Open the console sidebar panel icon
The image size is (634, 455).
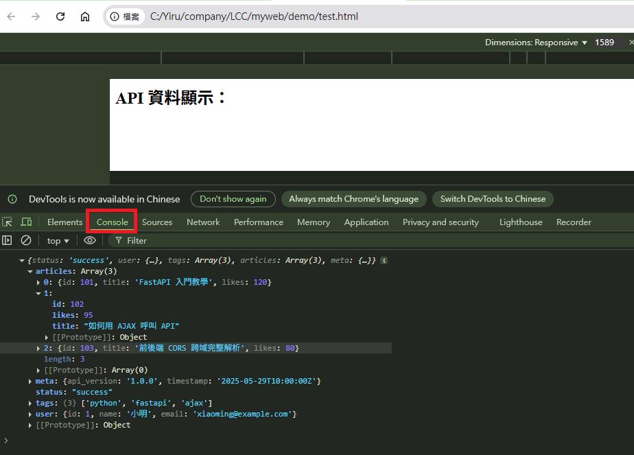(7, 240)
